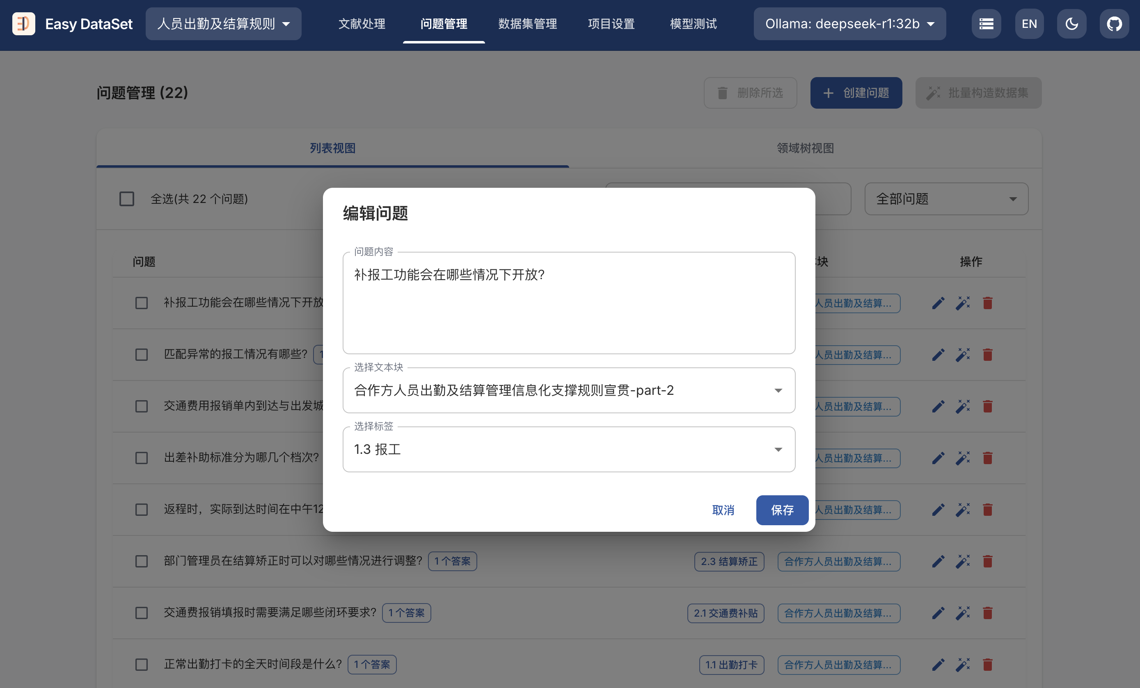Select the checkbox next to 正常出勤打卡 question
Image resolution: width=1140 pixels, height=688 pixels.
pyautogui.click(x=142, y=665)
